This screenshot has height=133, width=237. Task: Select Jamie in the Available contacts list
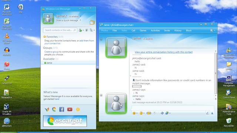pyautogui.click(x=68, y=63)
